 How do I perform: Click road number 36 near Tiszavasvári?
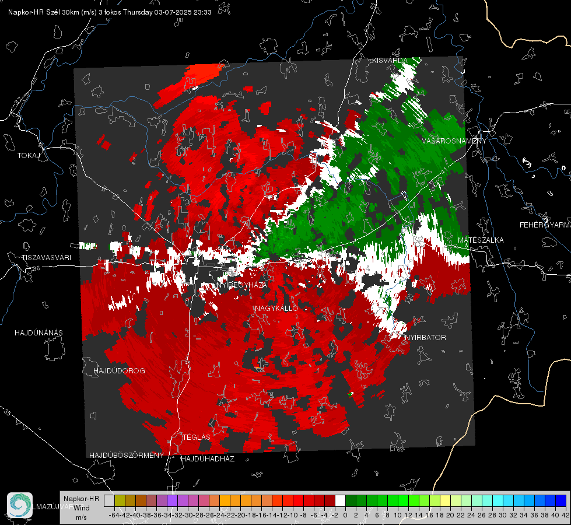36,268
